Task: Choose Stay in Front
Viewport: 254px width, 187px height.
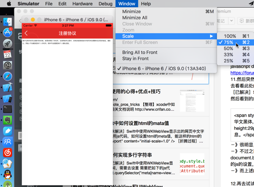Action: click(x=166, y=59)
